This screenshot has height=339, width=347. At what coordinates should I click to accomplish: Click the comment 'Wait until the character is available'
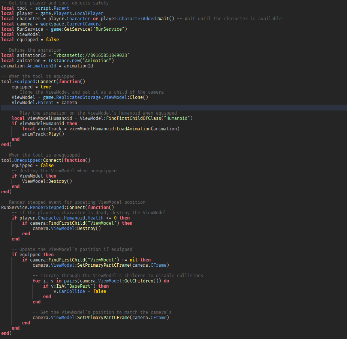[x=229, y=19]
